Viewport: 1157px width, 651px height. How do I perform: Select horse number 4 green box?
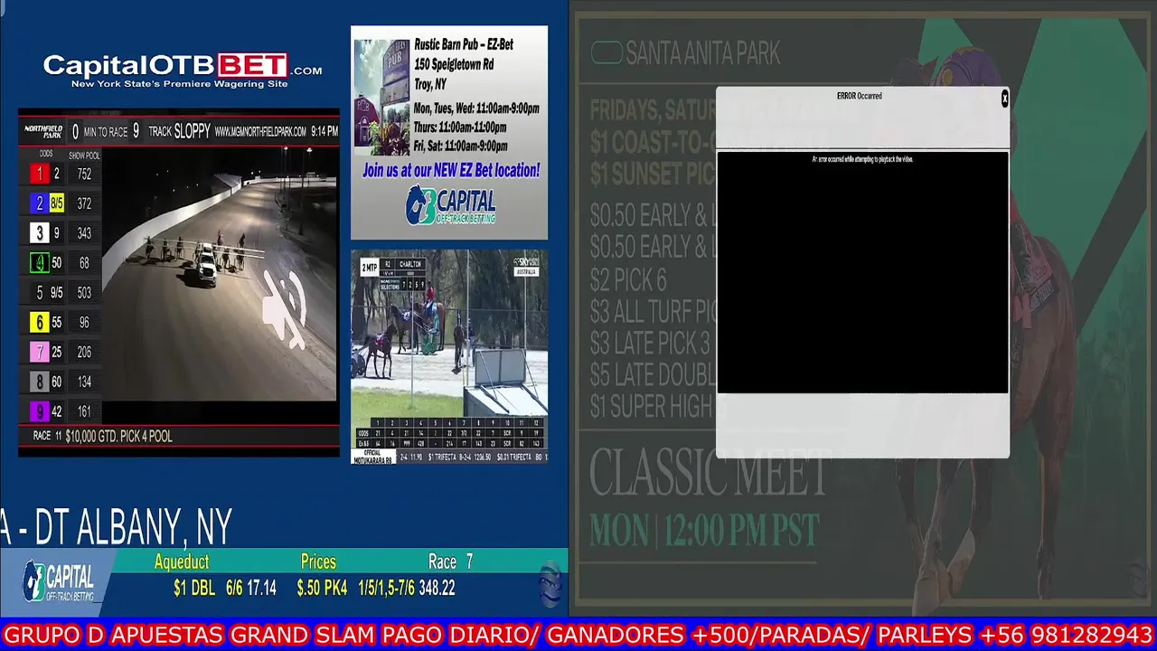[39, 263]
